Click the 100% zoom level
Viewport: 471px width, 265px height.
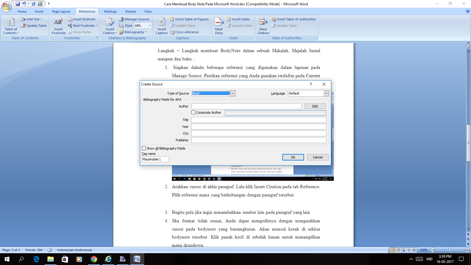point(424,250)
